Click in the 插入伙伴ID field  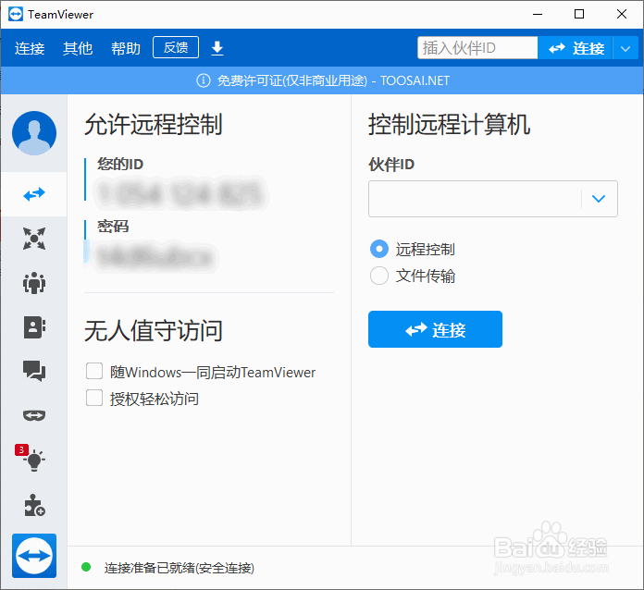(x=477, y=48)
